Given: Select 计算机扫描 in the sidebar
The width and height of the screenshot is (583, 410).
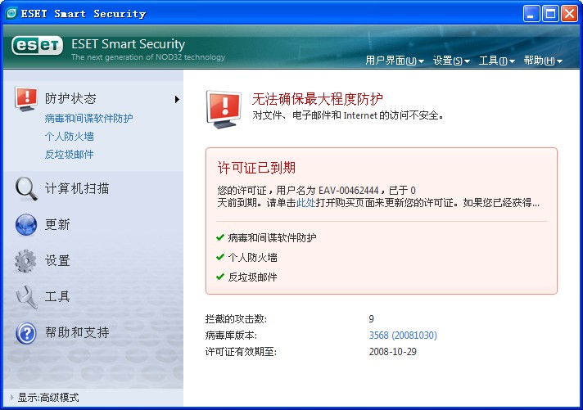Looking at the screenshot, I should (77, 188).
